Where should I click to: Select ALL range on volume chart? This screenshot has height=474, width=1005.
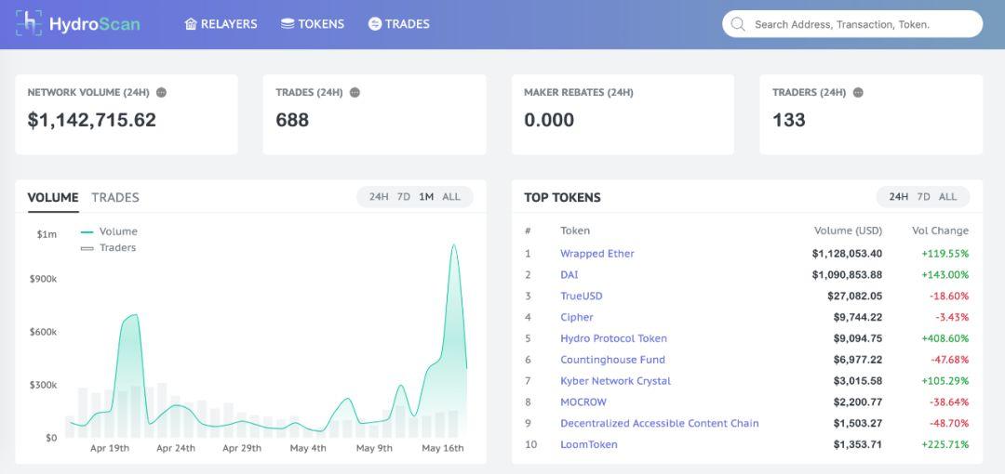pyautogui.click(x=451, y=197)
